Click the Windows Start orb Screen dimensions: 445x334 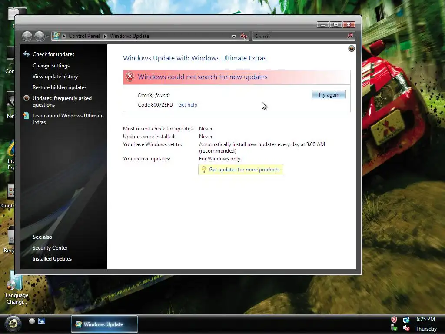tap(13, 324)
